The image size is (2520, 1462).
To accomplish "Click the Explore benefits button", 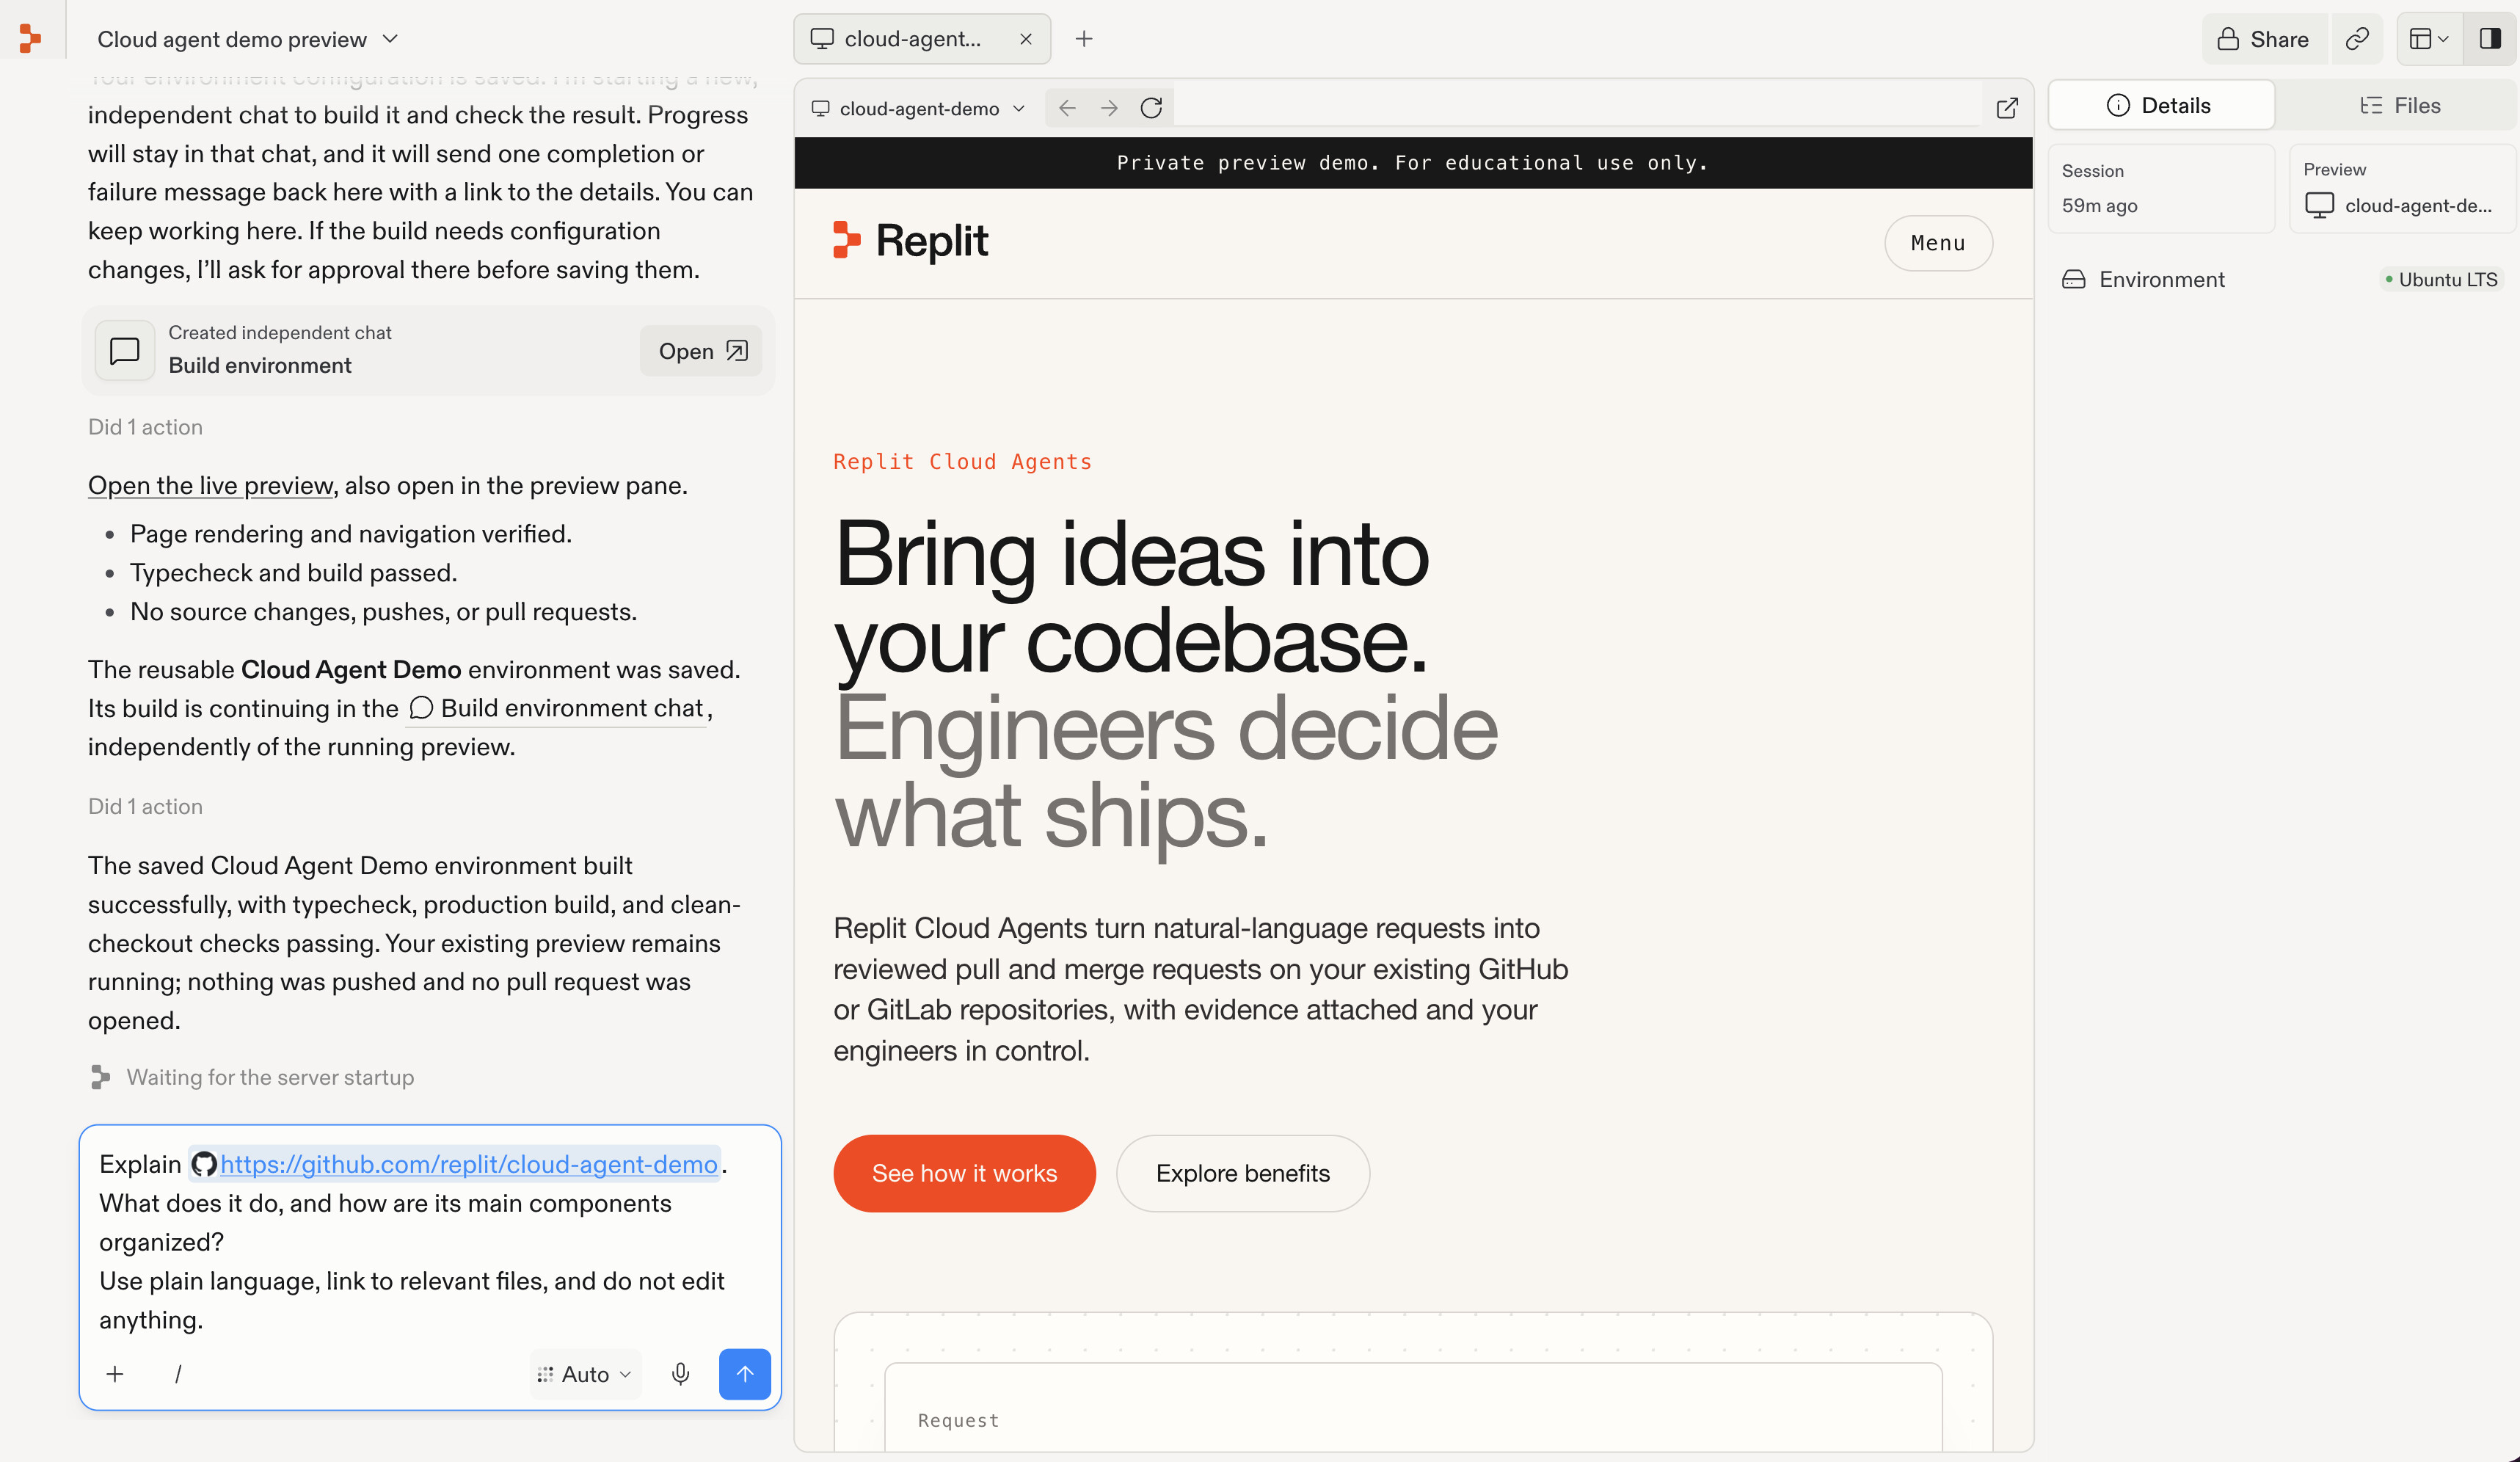I will (x=1242, y=1173).
